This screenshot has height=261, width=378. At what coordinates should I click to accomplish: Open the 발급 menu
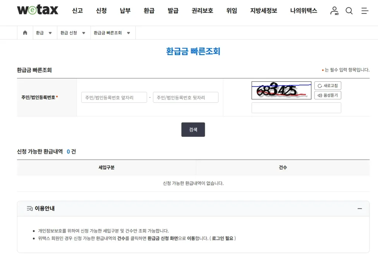tap(173, 11)
